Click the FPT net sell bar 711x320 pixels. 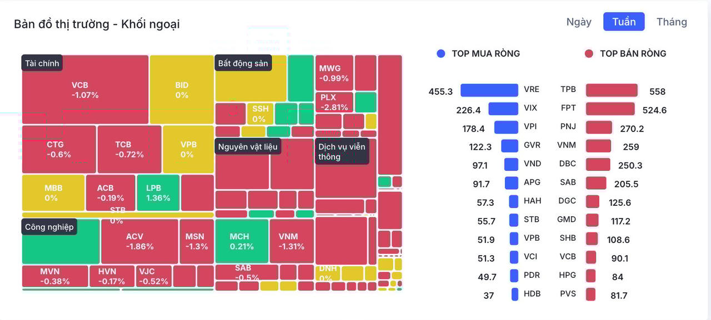(610, 109)
